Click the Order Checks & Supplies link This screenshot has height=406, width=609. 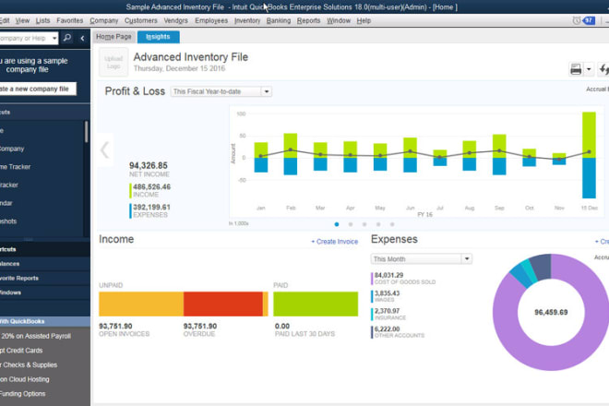coord(29,364)
